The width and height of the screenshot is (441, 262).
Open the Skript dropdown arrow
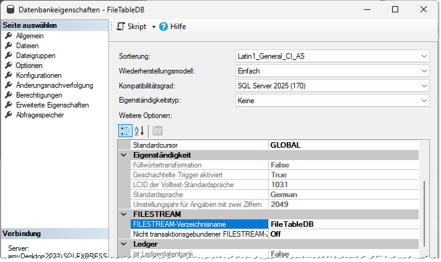(154, 27)
